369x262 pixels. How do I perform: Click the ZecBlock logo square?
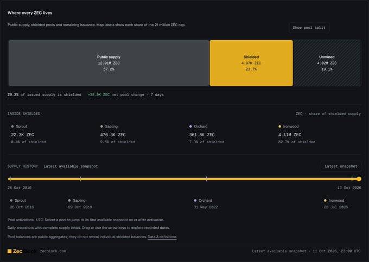[9, 251]
